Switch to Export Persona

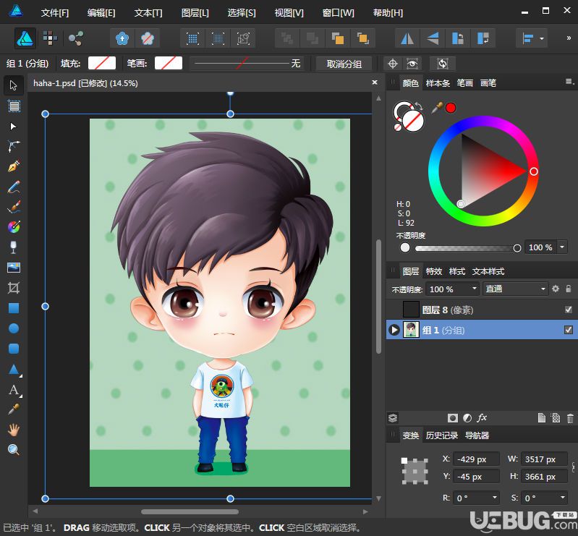[x=76, y=38]
